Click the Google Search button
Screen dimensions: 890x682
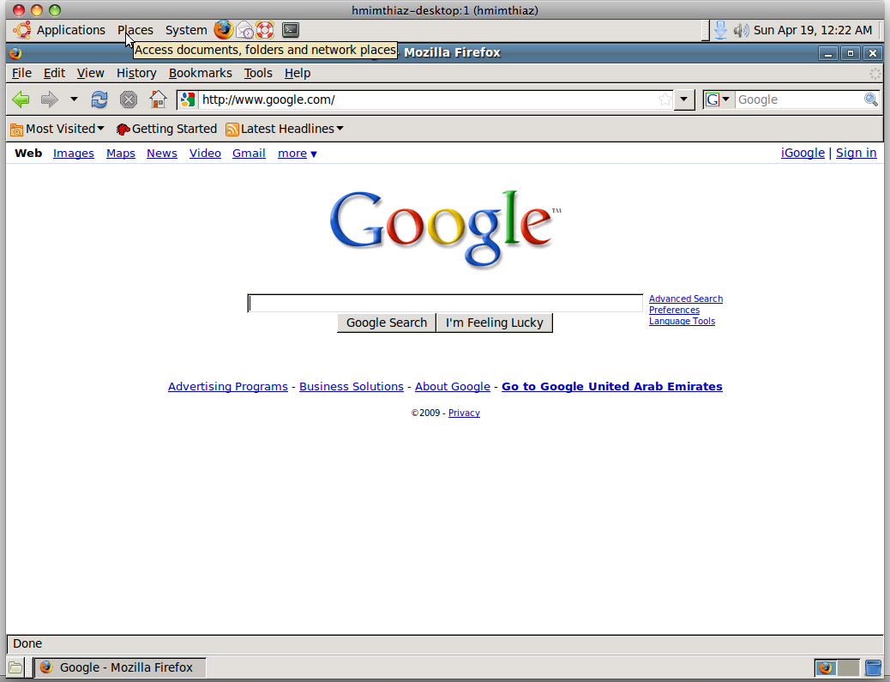pos(387,323)
